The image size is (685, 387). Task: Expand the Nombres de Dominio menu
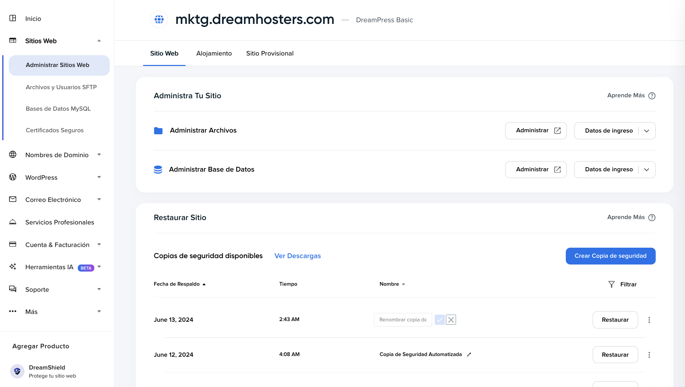point(57,155)
